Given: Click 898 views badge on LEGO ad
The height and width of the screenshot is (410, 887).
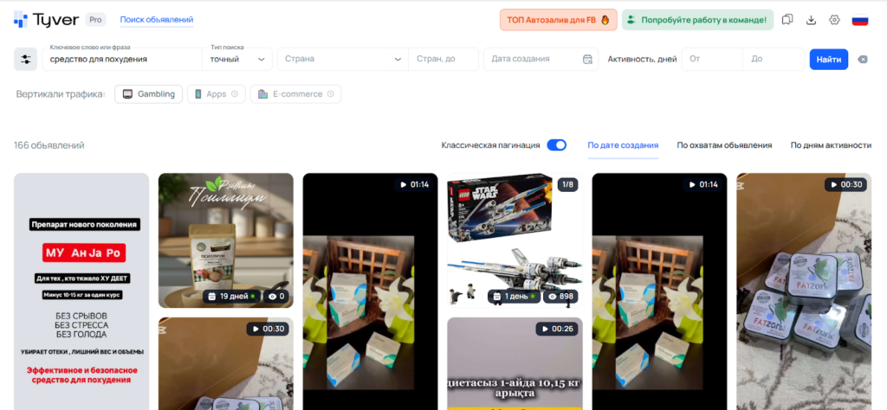Looking at the screenshot, I should [x=560, y=296].
